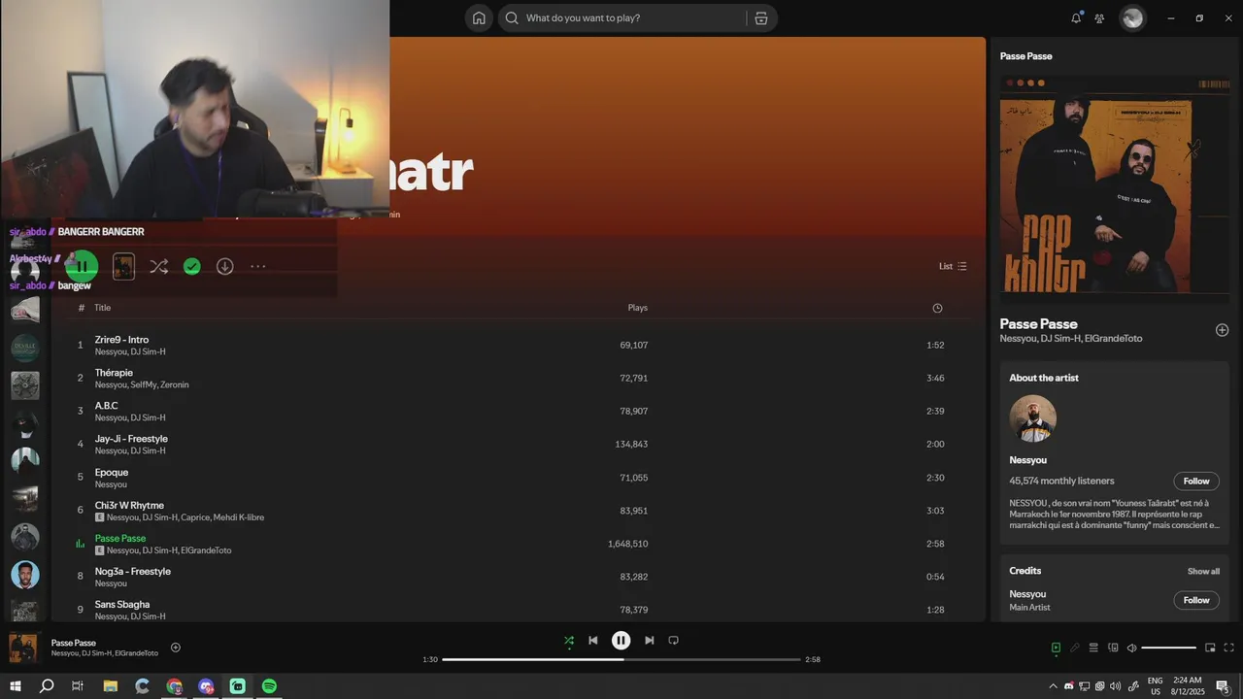Click the 'Passe Passe' header of Now Playing panel
Screen dimensions: 1243x699
coord(1026,56)
